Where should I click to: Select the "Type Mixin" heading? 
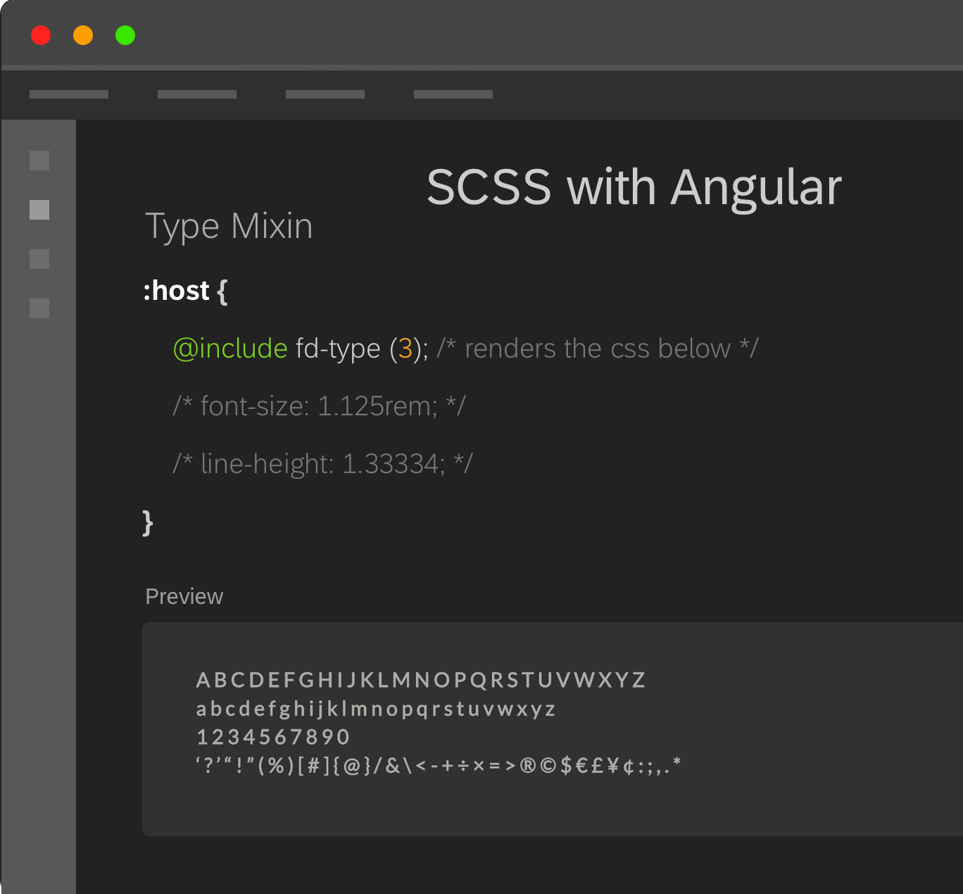[x=229, y=227]
